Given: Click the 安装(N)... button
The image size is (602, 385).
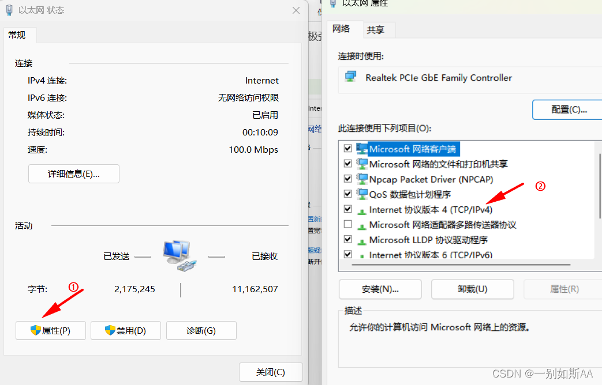Looking at the screenshot, I should point(380,289).
